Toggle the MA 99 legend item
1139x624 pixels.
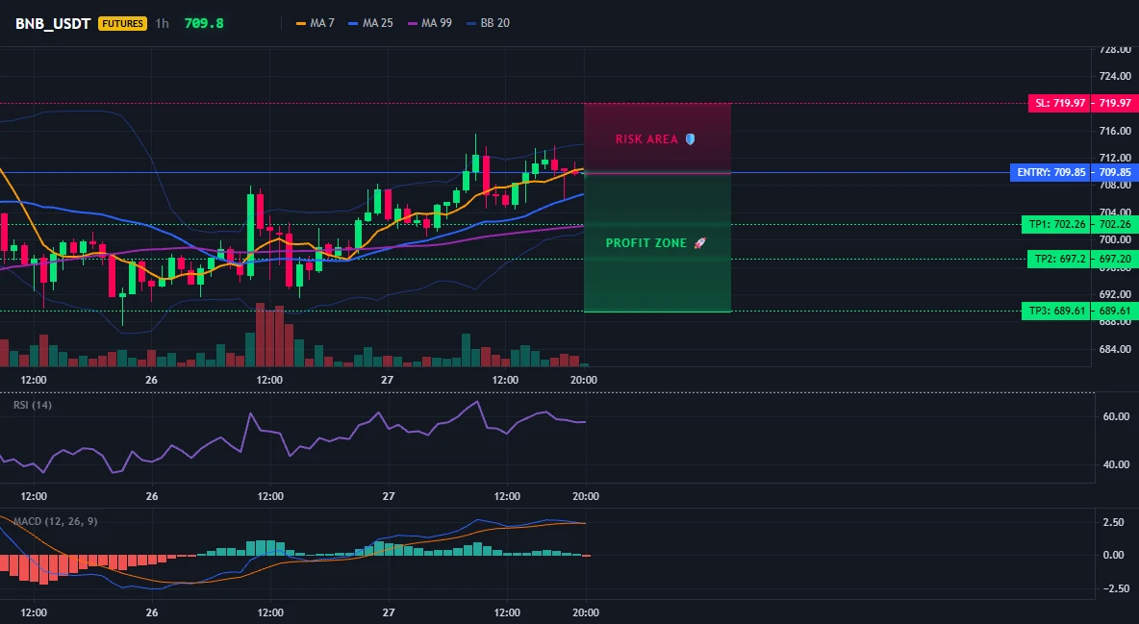coord(430,23)
